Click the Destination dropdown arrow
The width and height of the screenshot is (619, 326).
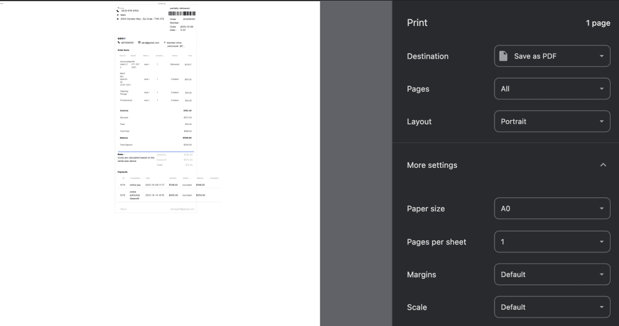point(601,56)
